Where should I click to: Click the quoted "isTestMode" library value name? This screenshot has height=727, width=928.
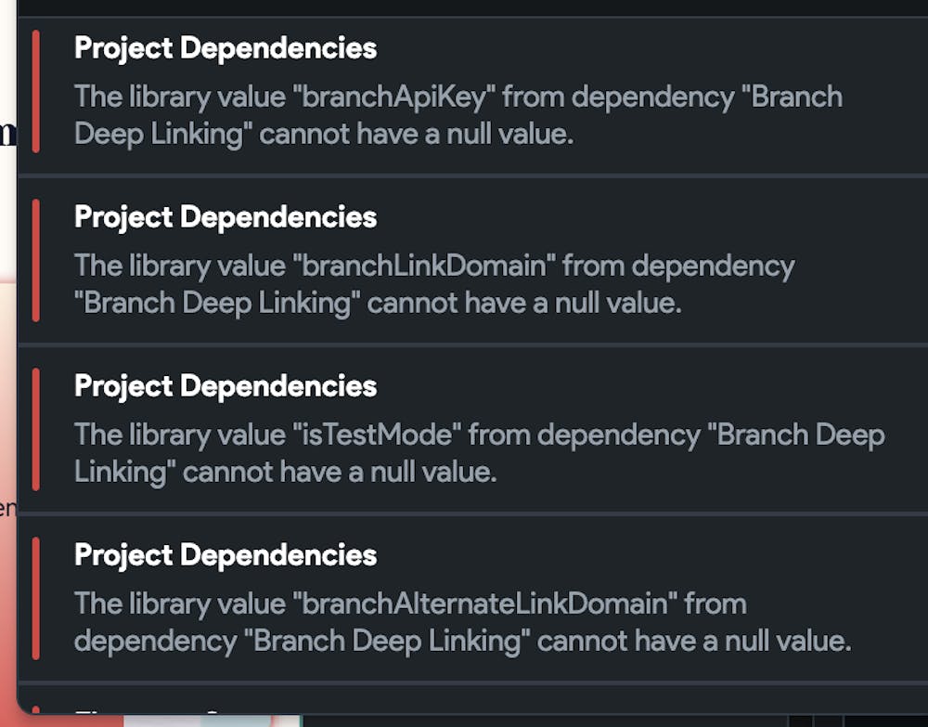382,435
